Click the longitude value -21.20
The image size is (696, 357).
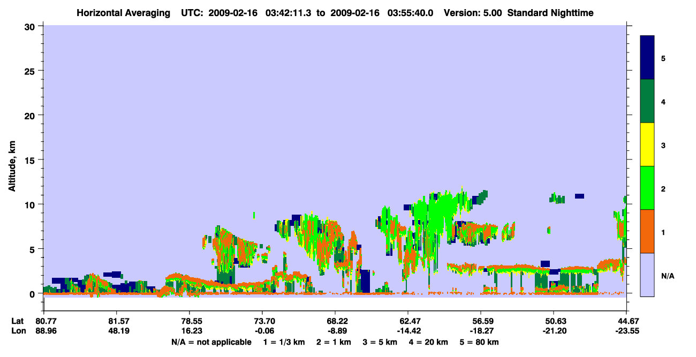click(x=554, y=331)
